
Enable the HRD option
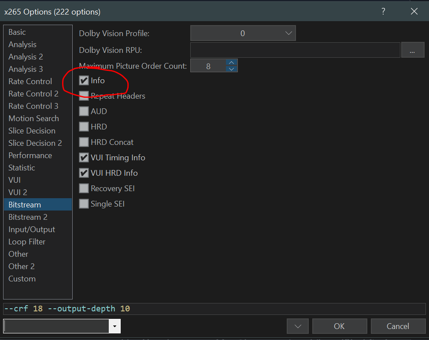pyautogui.click(x=84, y=126)
